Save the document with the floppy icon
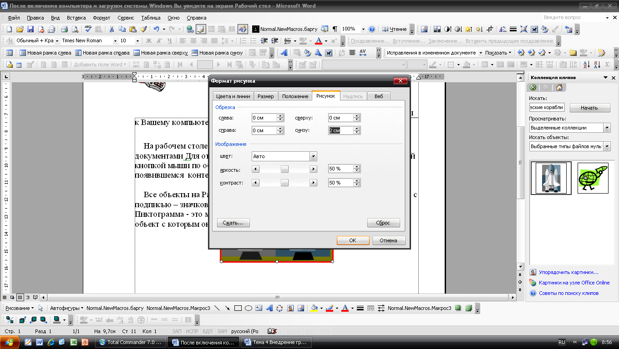 [30, 29]
